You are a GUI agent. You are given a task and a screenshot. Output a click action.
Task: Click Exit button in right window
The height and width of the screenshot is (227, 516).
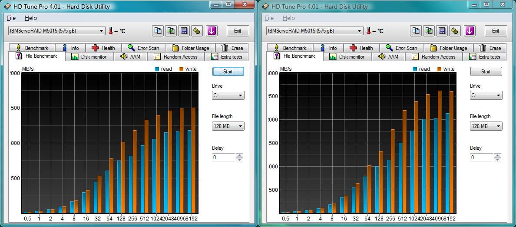[496, 31]
